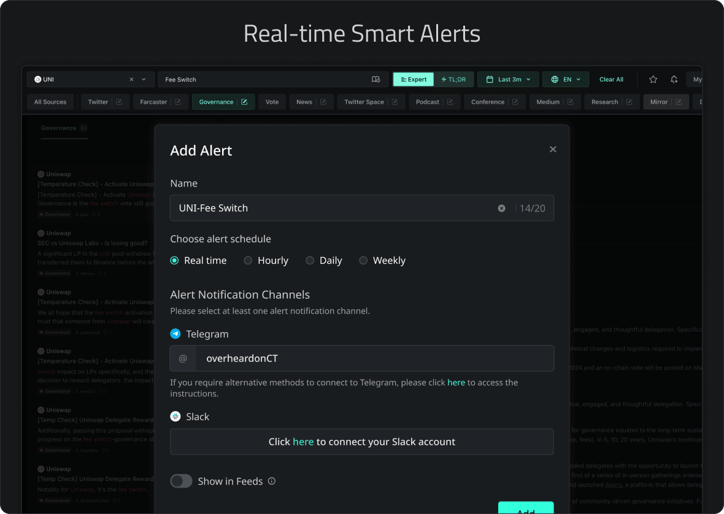Click the here link for Telegram instructions
This screenshot has width=724, height=514.
(456, 383)
